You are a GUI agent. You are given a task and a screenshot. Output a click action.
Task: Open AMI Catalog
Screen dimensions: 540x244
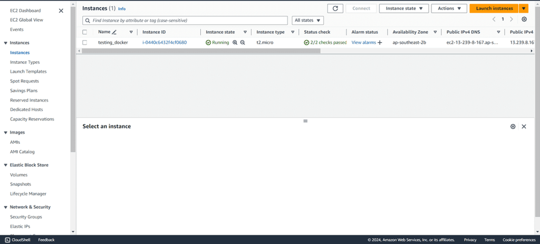22,152
